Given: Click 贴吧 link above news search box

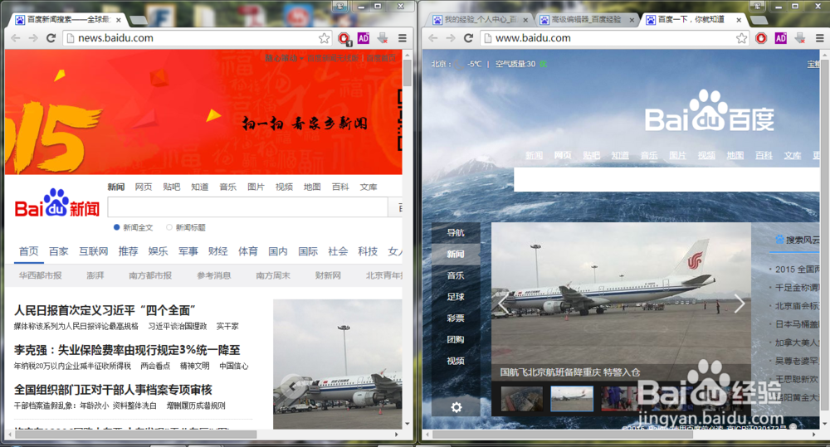Looking at the screenshot, I should [172, 187].
